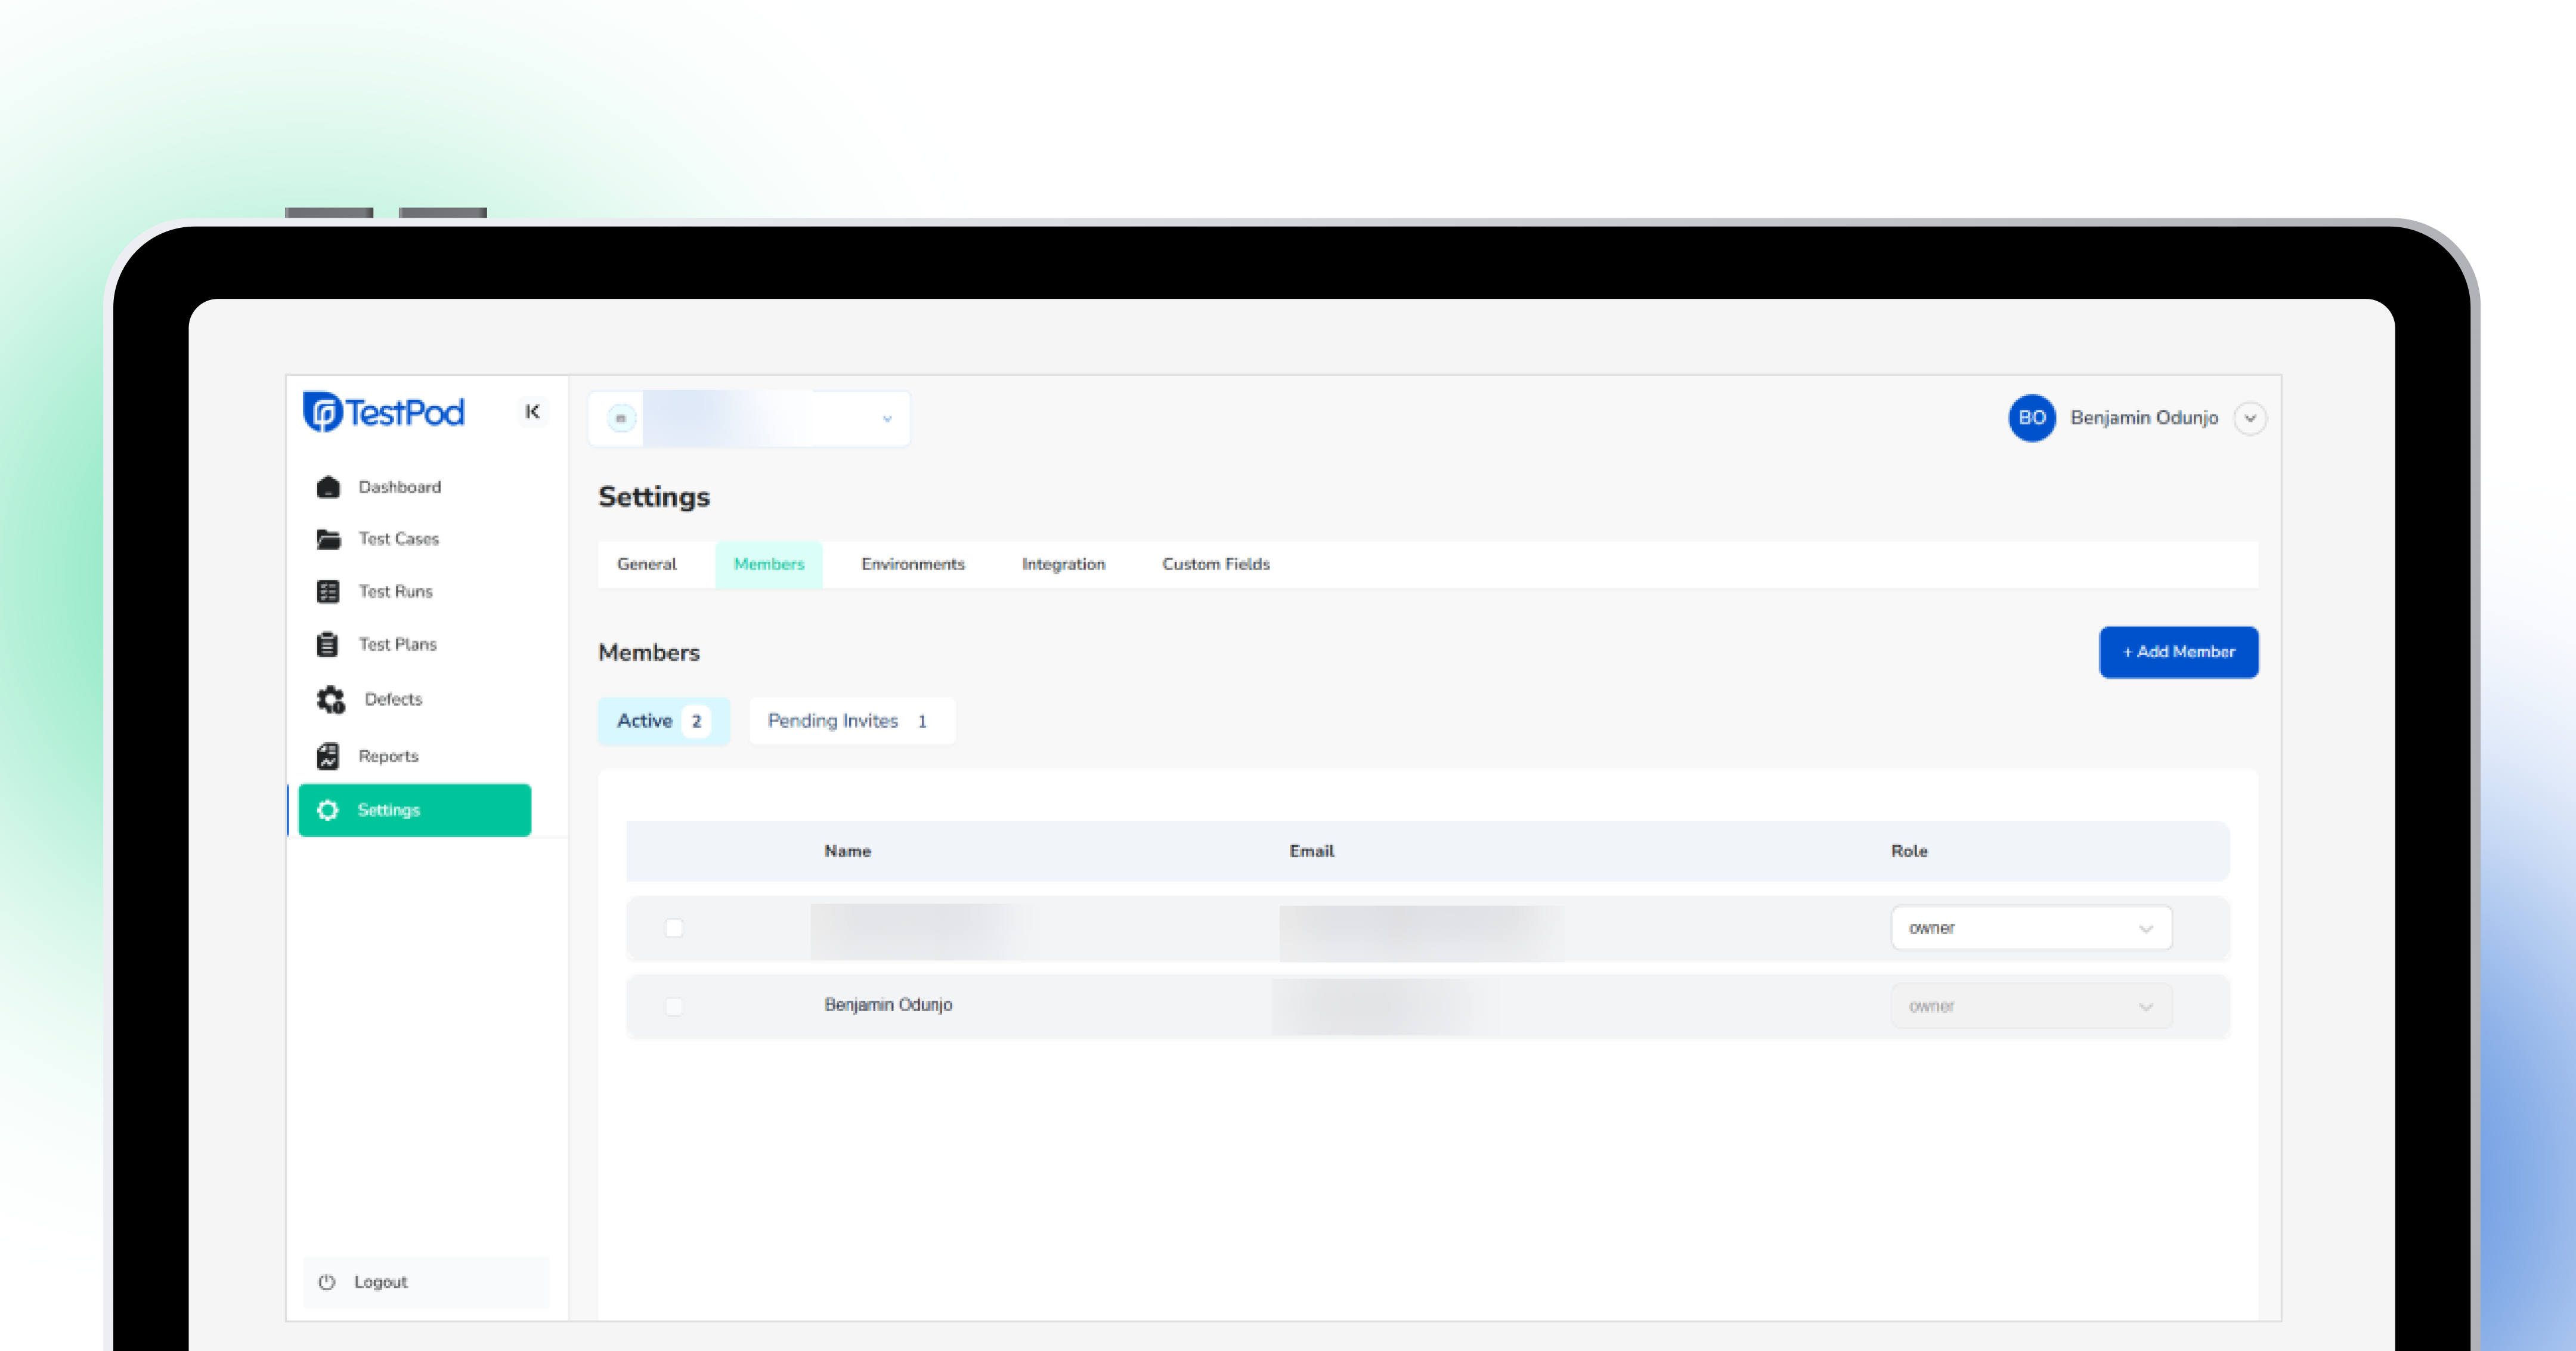Show Pending Invites list
This screenshot has width=2576, height=1351.
click(852, 721)
